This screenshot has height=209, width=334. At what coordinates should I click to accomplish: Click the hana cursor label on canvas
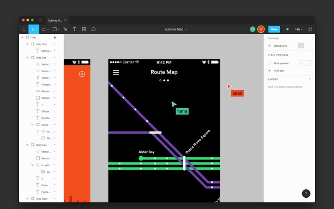[x=182, y=111]
